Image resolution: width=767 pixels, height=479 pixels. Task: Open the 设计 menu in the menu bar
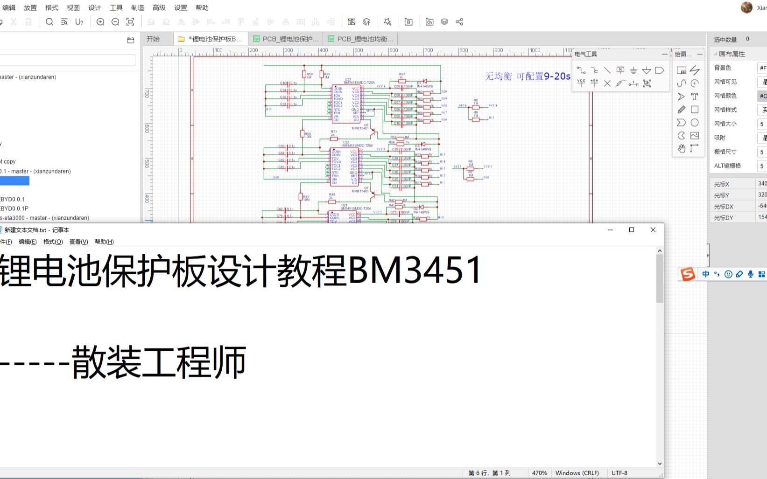[94, 7]
